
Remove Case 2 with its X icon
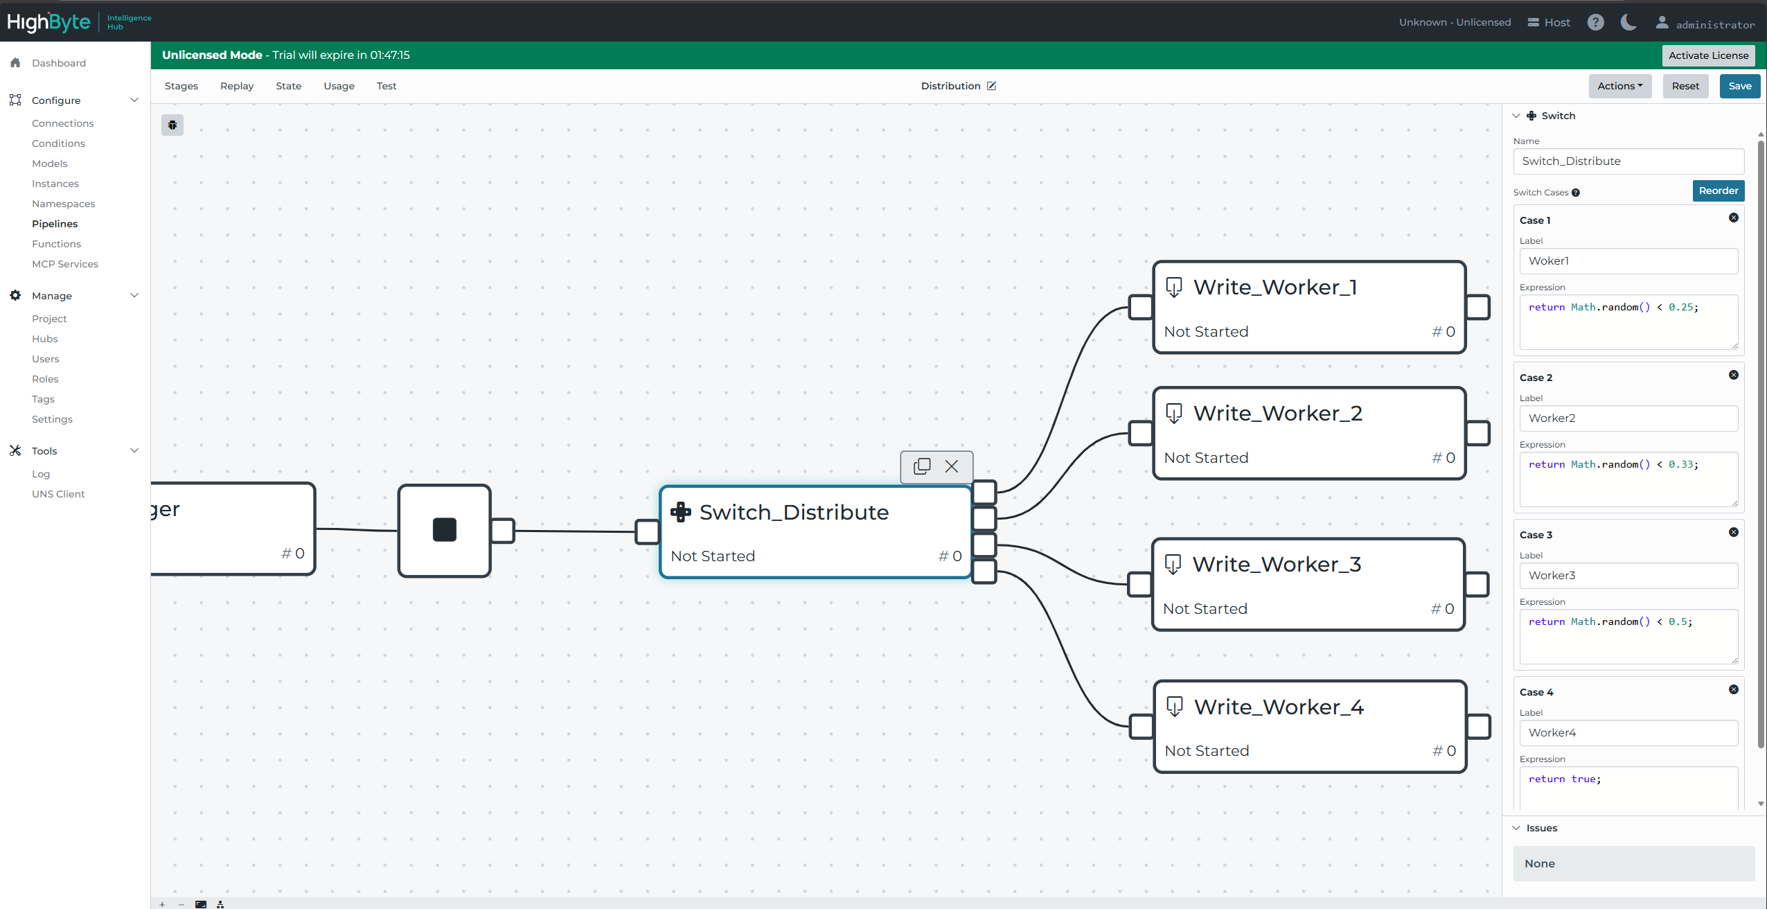[1734, 375]
